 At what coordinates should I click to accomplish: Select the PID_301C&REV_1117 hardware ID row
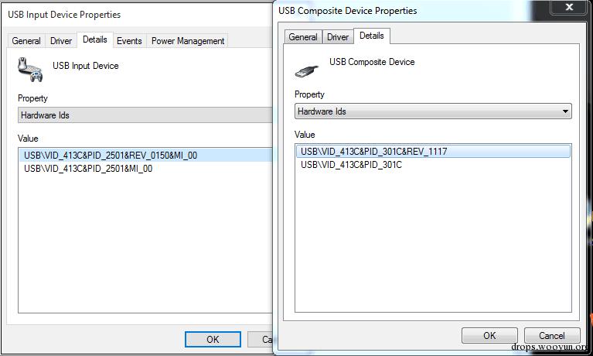pyautogui.click(x=374, y=152)
